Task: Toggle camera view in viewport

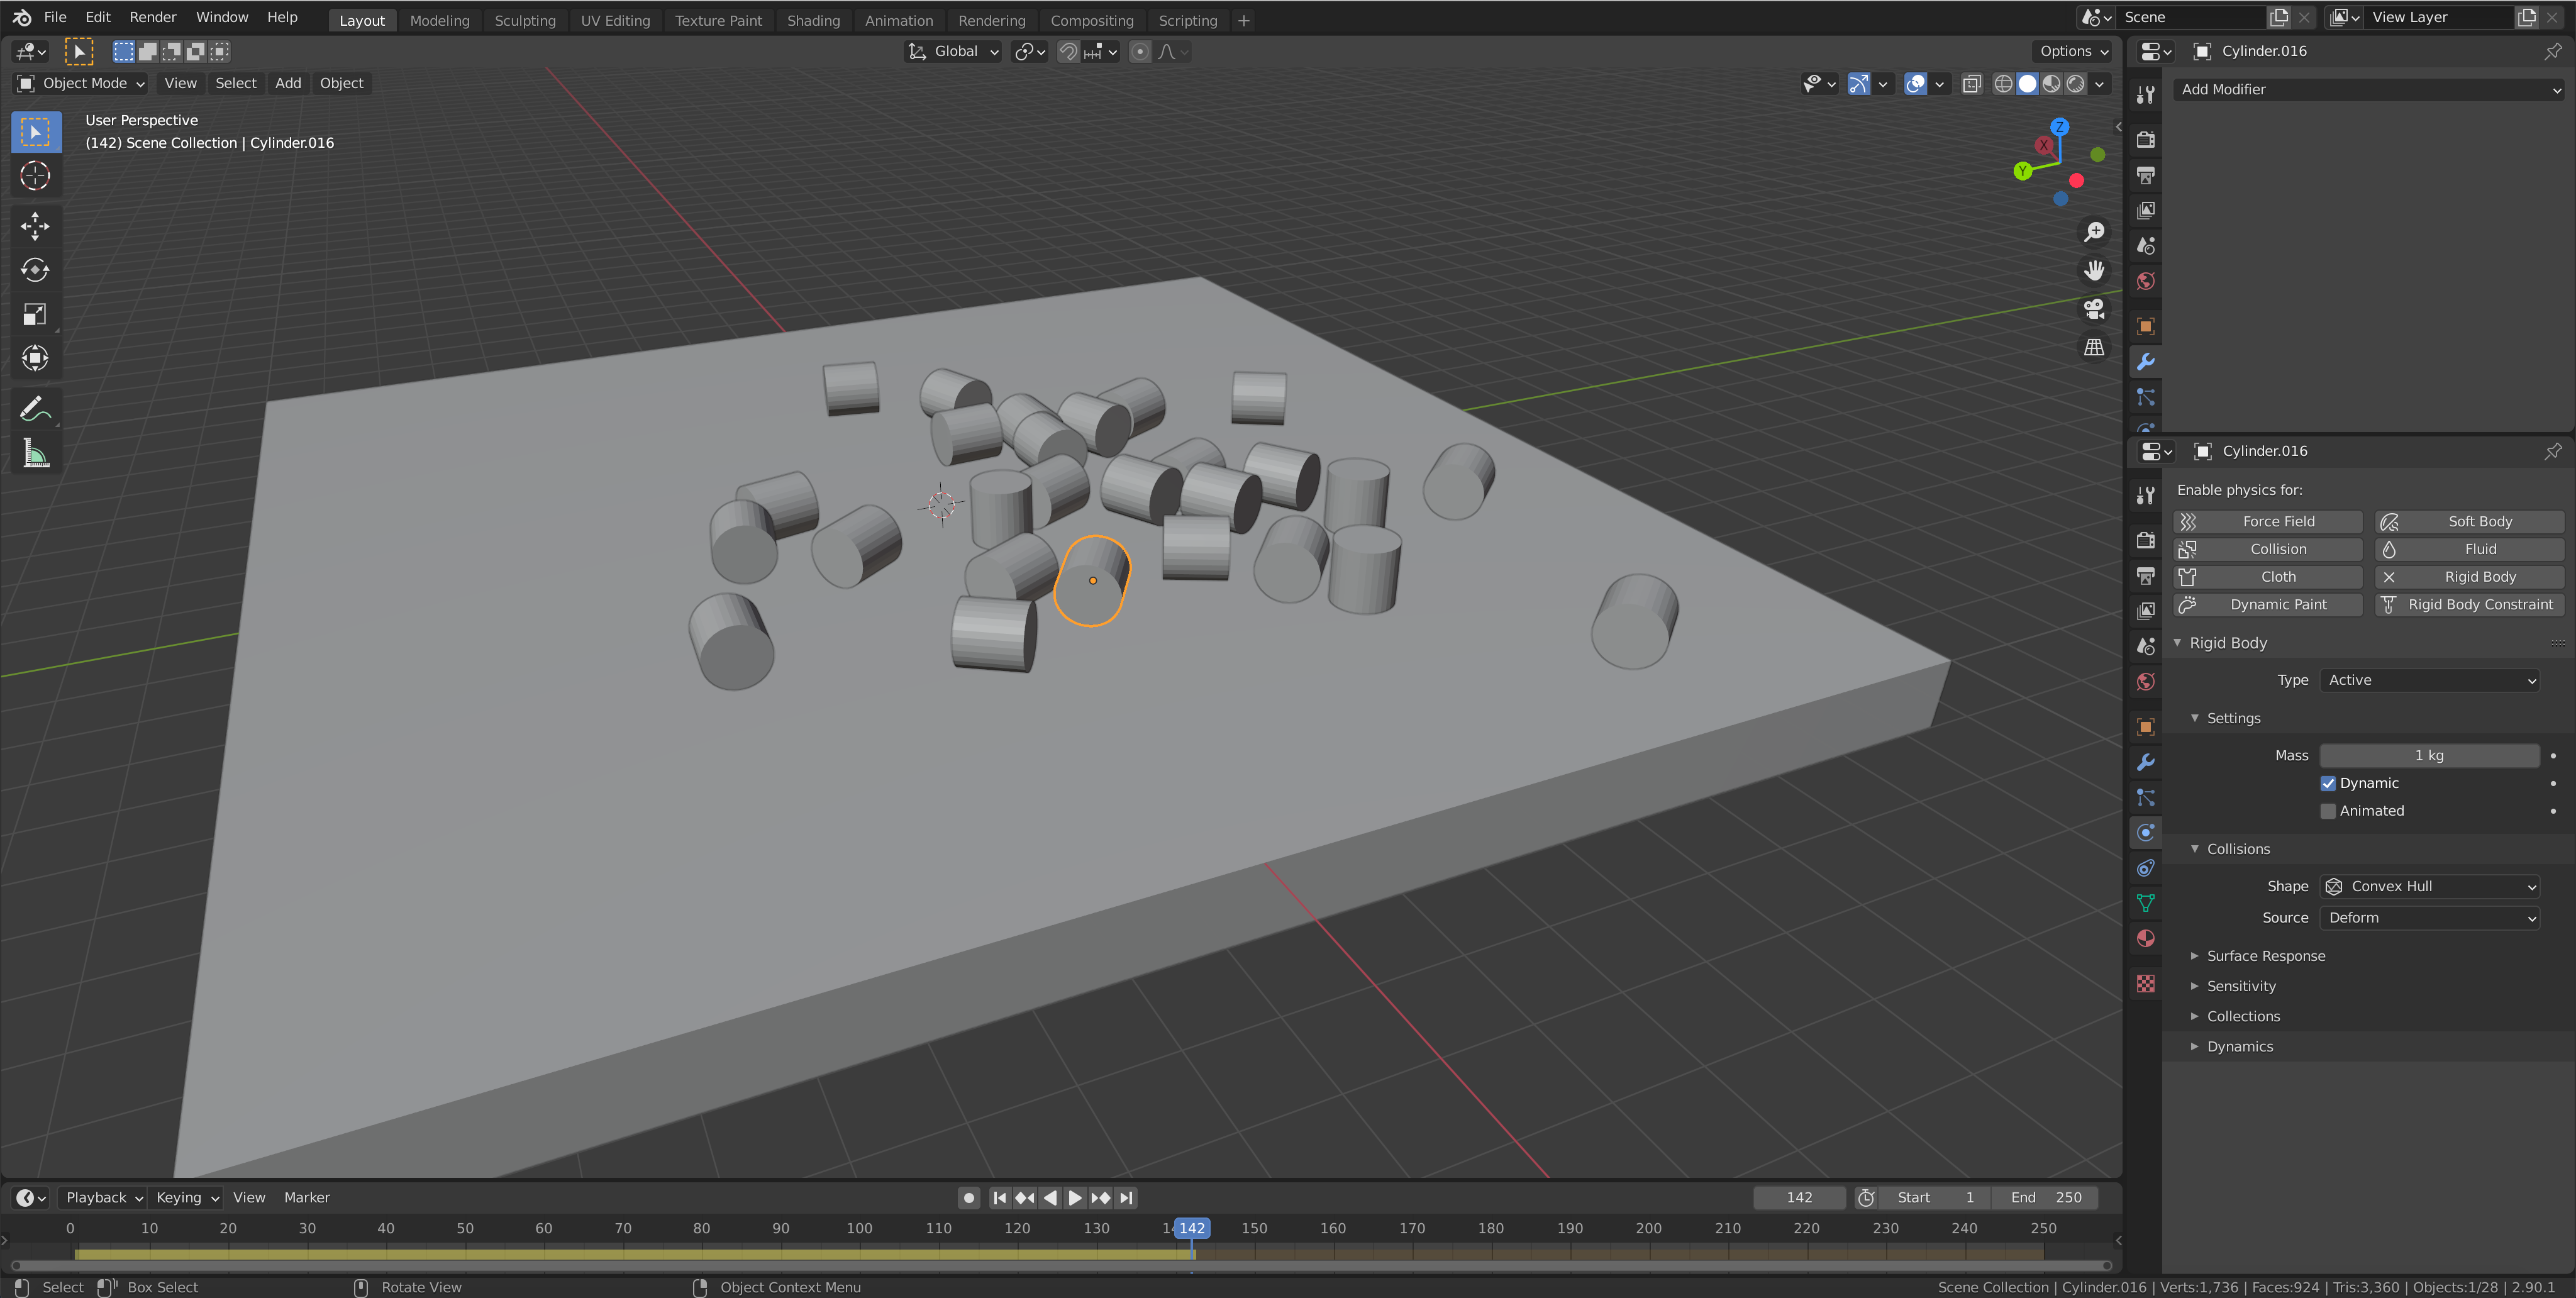Action: pos(2094,309)
